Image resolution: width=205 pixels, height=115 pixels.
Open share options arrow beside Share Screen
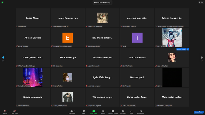coord(98,111)
